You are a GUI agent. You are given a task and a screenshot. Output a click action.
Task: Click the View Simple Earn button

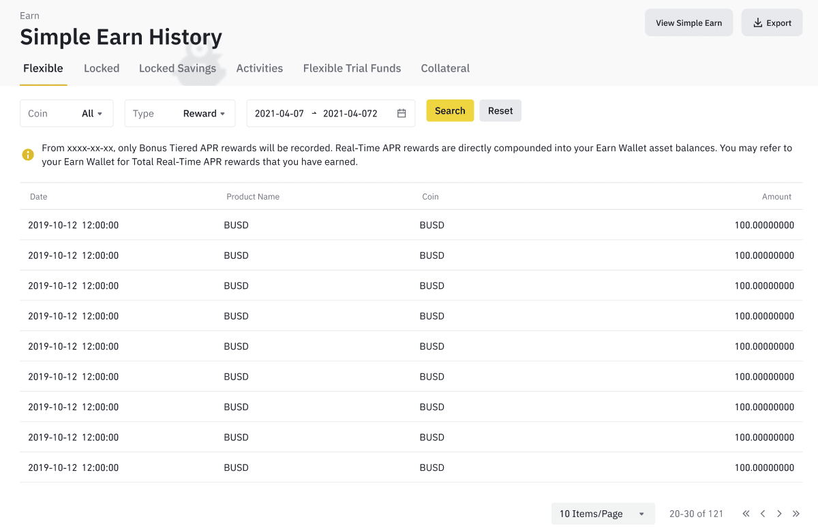pos(689,22)
